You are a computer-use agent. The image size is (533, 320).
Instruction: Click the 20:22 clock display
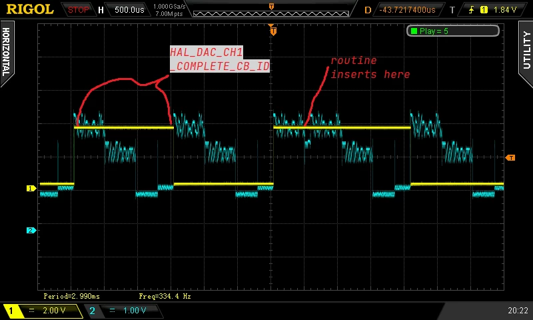[x=518, y=310]
